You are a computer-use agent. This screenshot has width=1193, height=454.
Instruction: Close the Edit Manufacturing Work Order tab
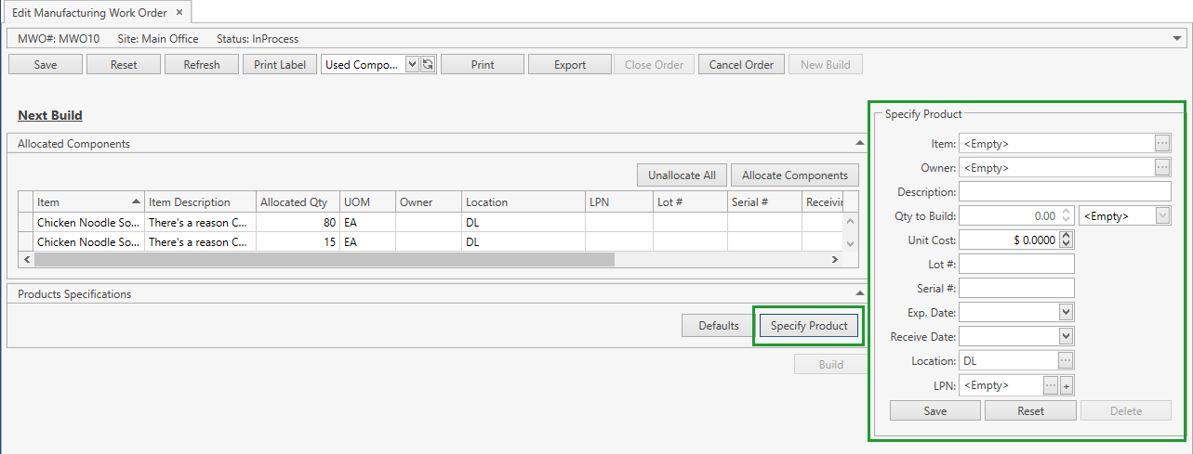coord(179,13)
